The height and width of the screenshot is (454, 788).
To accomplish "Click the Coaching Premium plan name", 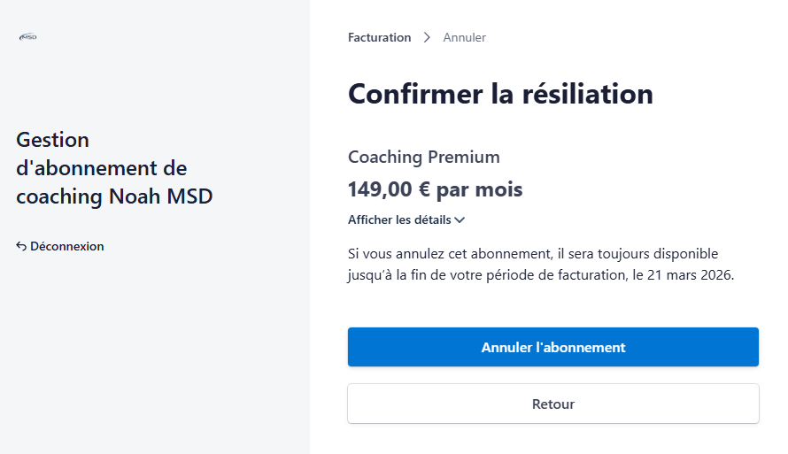I will coord(423,158).
